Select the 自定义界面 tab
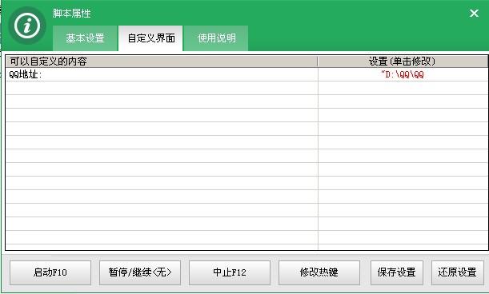 coord(151,38)
